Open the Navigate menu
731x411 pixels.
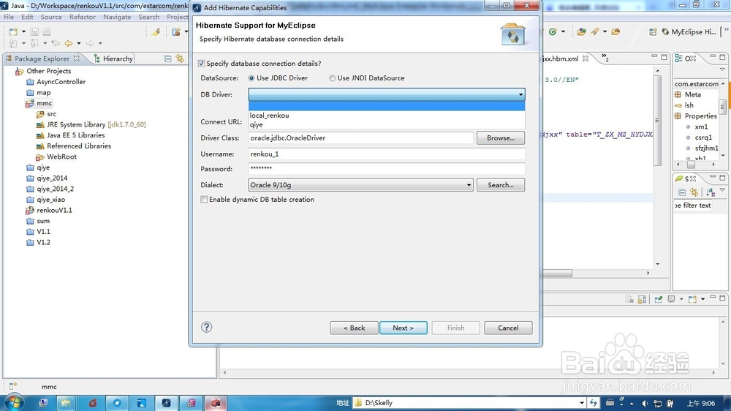tap(117, 17)
